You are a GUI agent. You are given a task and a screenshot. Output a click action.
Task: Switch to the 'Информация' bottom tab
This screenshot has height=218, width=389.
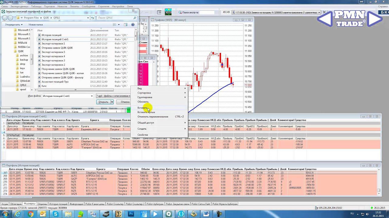click(x=76, y=204)
